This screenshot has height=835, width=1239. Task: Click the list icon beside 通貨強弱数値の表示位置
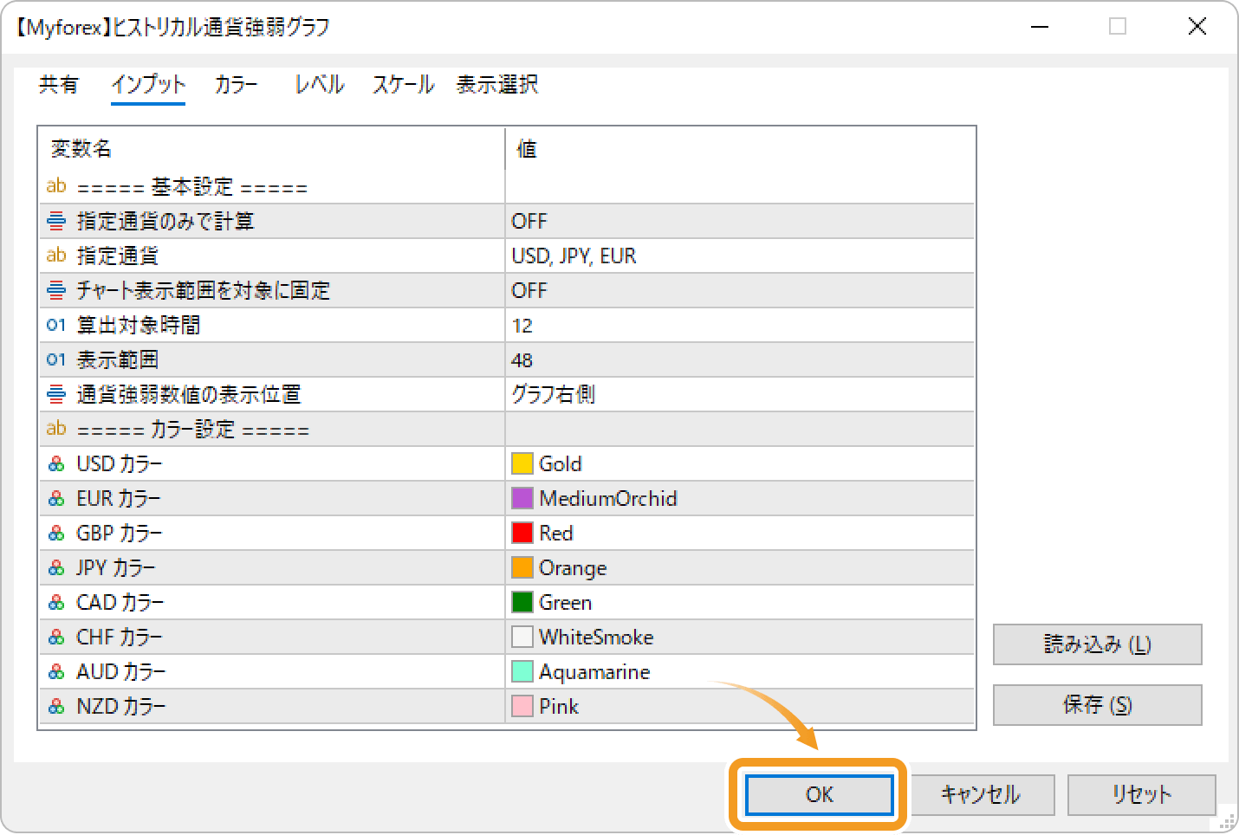click(x=55, y=394)
